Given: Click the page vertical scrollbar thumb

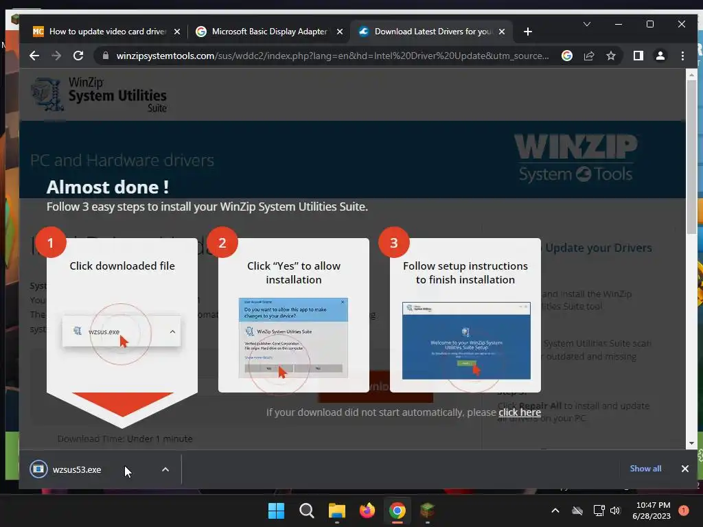Looking at the screenshot, I should (691, 157).
